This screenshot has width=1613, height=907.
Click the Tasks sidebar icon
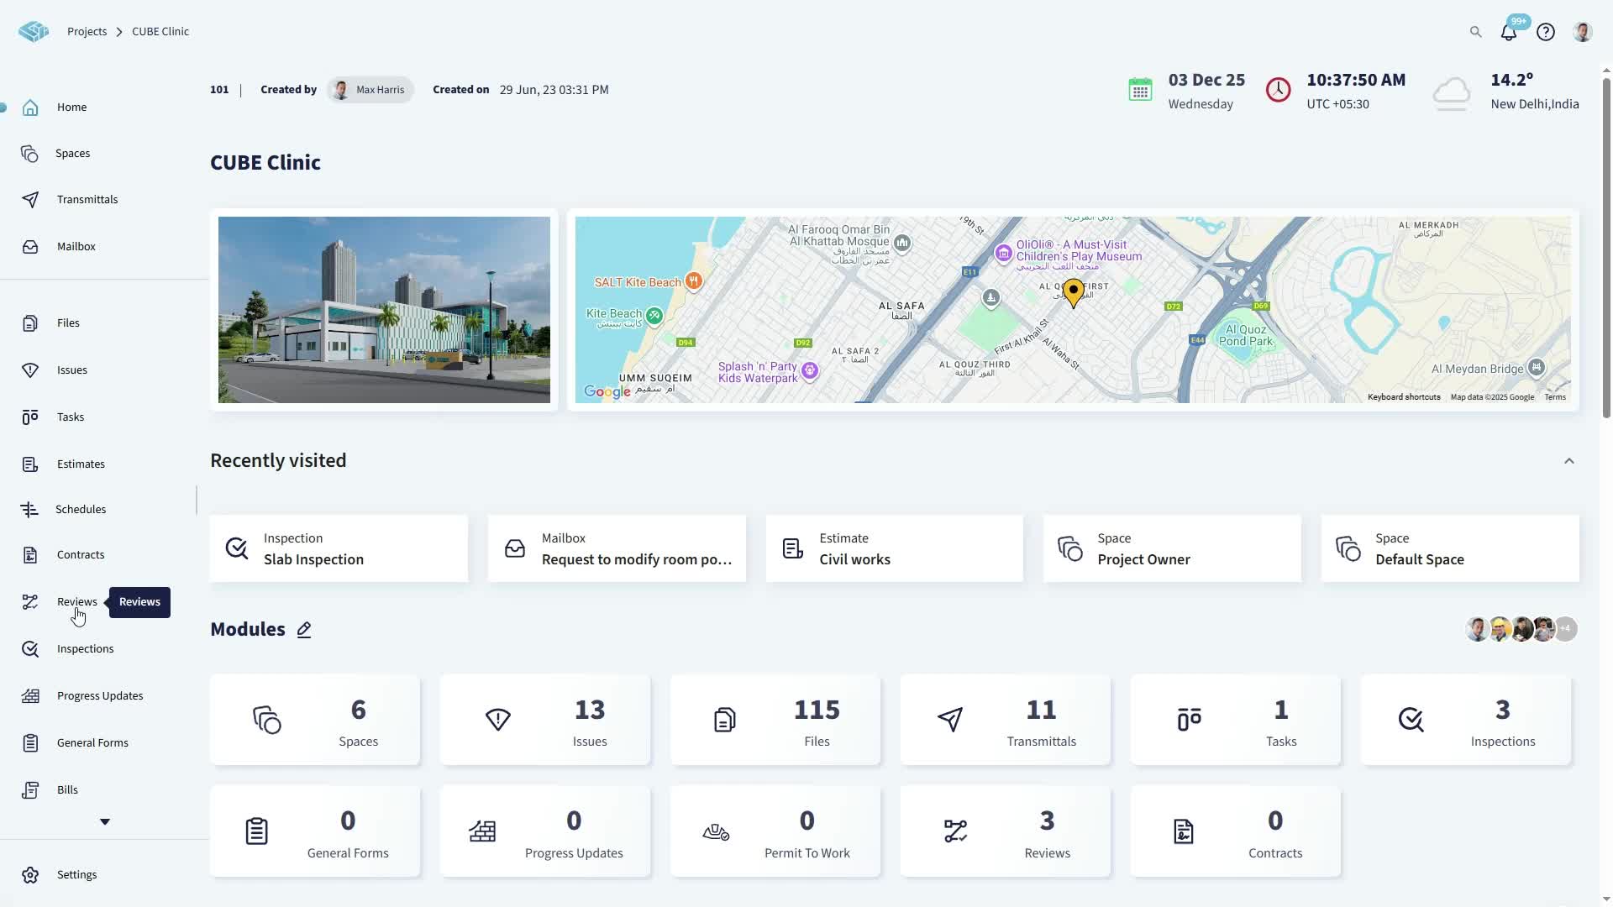(30, 417)
